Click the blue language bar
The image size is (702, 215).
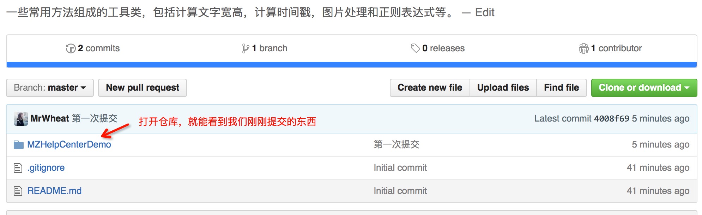coord(351,65)
